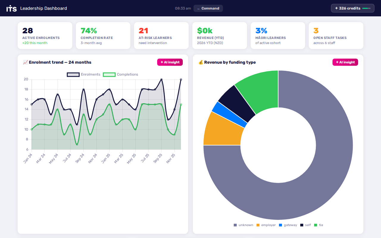This screenshot has width=381, height=238.
Task: Click the first Completions data point at 10
Action: (x=32, y=129)
